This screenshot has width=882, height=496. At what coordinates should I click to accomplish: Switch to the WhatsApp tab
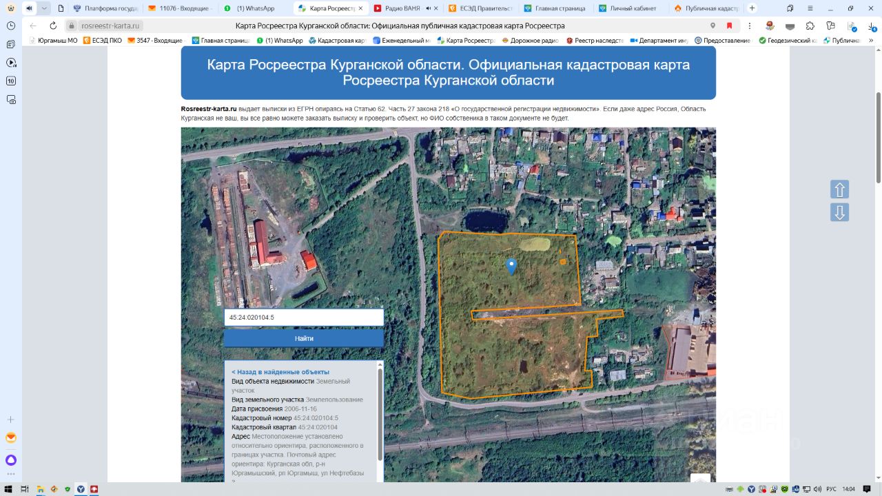254,8
